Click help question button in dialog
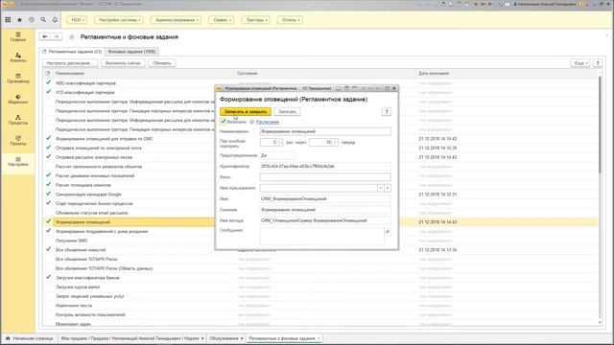614x345 pixels. [387, 111]
